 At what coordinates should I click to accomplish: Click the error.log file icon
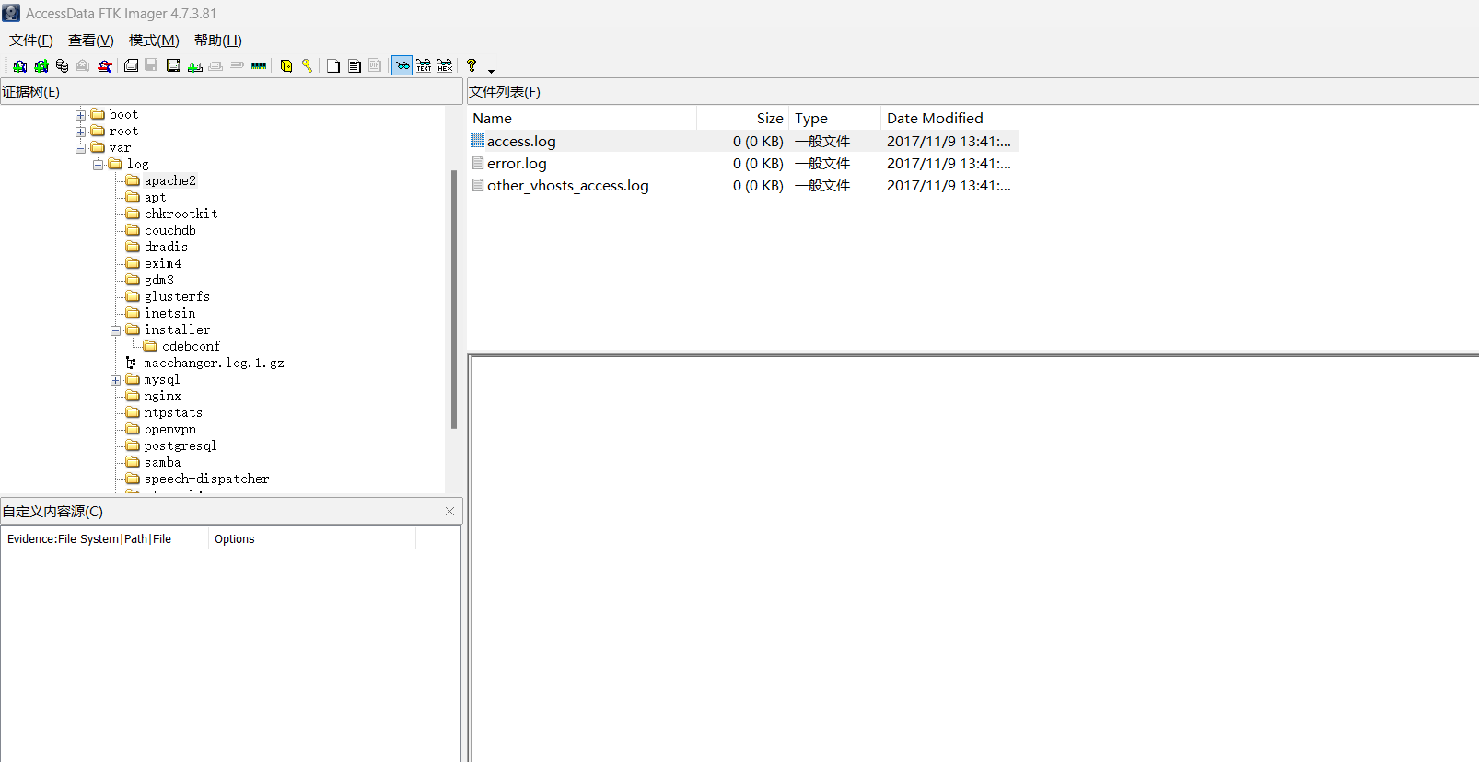478,163
